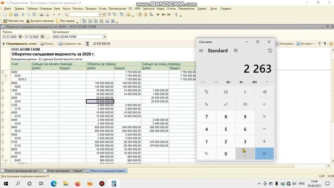
Task: Collapse the account 0200 group
Action: point(3,72)
